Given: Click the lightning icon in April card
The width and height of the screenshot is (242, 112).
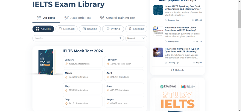Looking at the screenshot, I should (x=108, y=77).
